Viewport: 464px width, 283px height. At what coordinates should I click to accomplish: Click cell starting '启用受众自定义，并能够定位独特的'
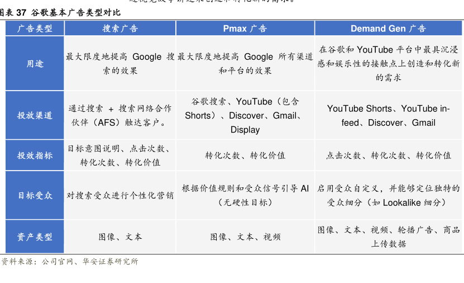(x=388, y=195)
